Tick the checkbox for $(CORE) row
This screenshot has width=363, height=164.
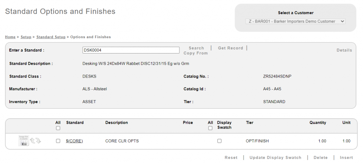pos(58,141)
